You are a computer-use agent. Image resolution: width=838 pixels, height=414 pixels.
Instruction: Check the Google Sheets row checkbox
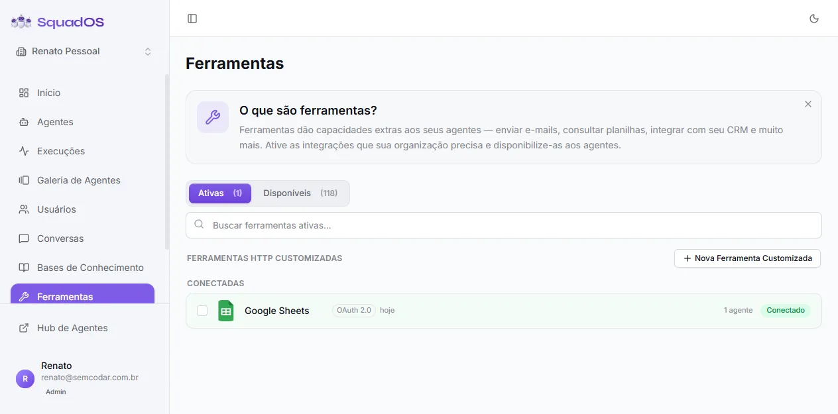[x=202, y=311]
